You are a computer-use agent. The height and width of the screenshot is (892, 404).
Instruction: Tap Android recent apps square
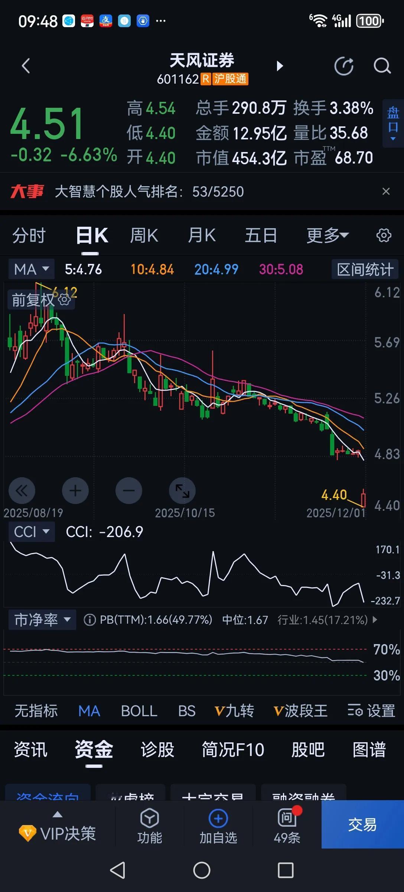pyautogui.click(x=286, y=870)
